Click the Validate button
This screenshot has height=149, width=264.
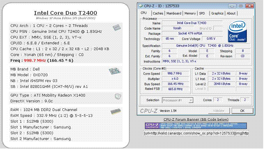219,111
